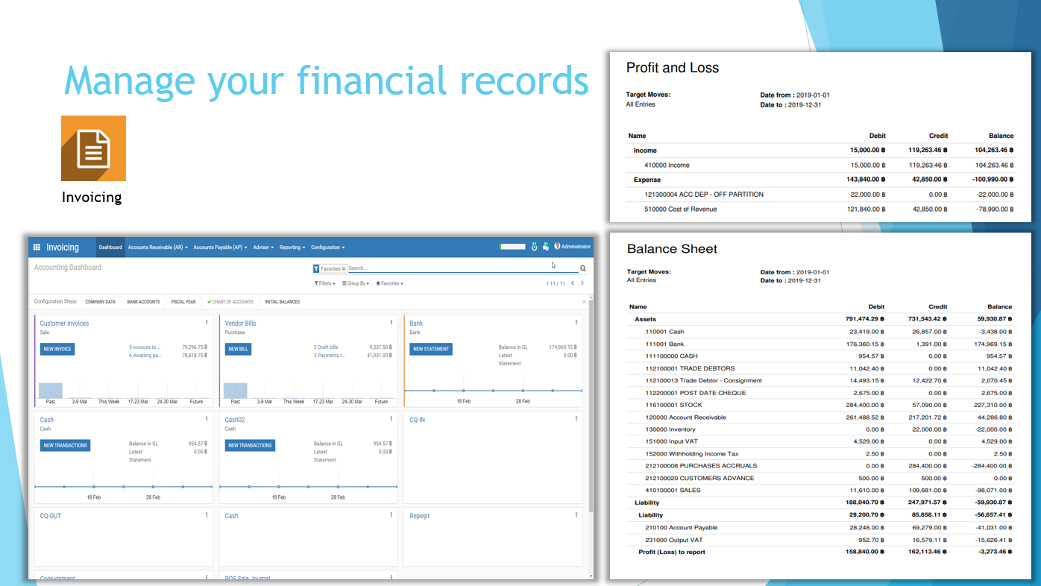The image size is (1041, 586).
Task: Open the Administrator user menu
Action: click(572, 247)
